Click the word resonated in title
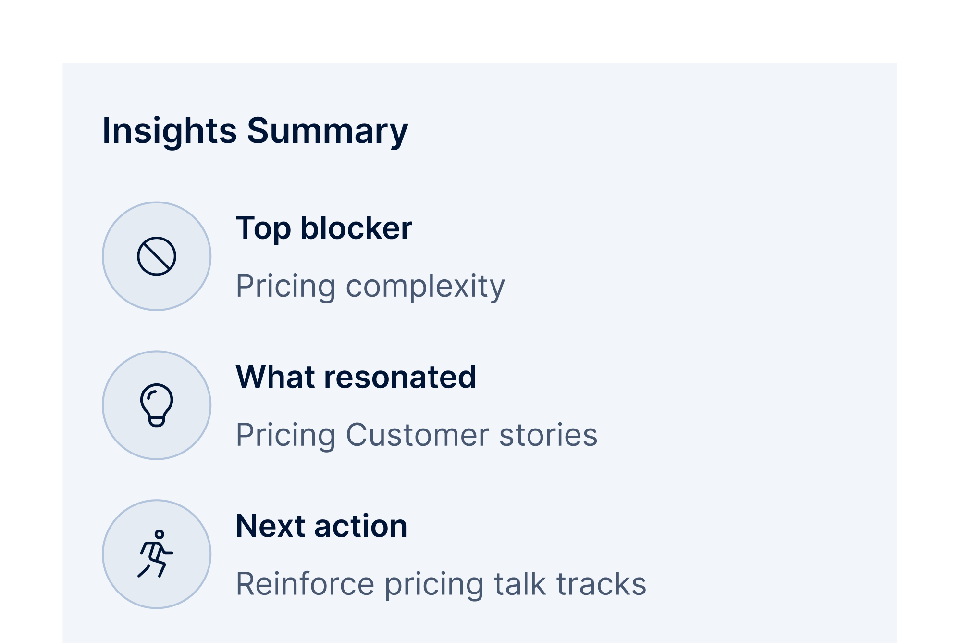This screenshot has width=961, height=643. click(400, 377)
